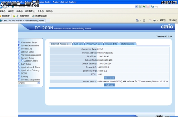Click the square icon beside Internet Setup
The image size is (178, 117).
pos(19,51)
